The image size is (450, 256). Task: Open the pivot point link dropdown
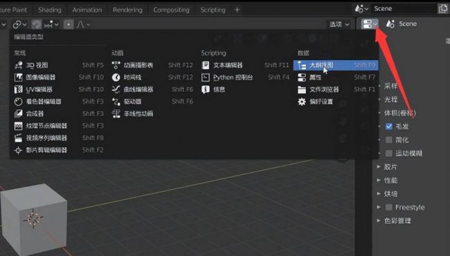pos(19,24)
